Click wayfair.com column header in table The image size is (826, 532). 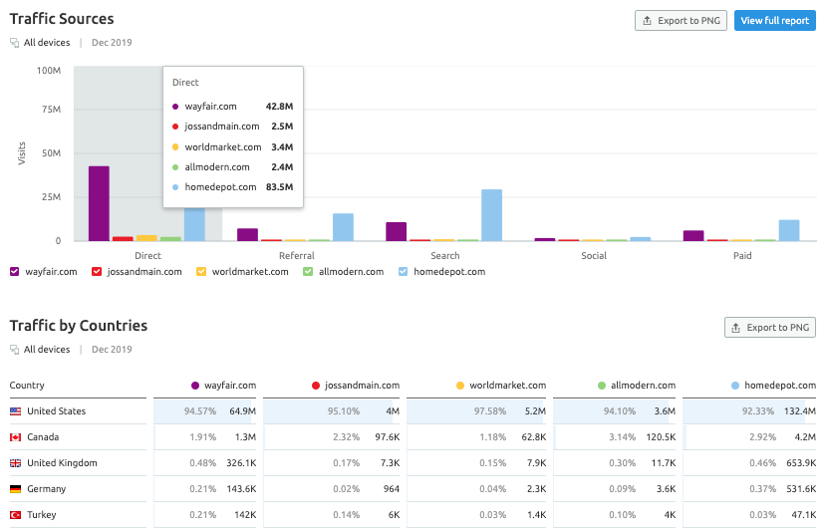click(230, 385)
